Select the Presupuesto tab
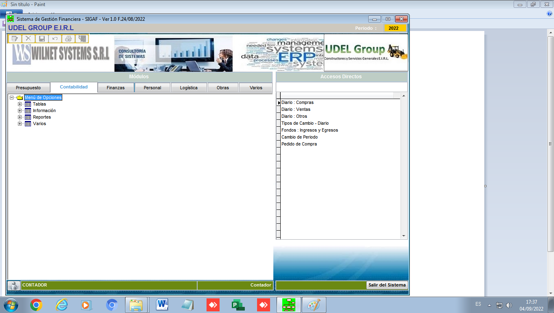This screenshot has height=313, width=554. [28, 88]
